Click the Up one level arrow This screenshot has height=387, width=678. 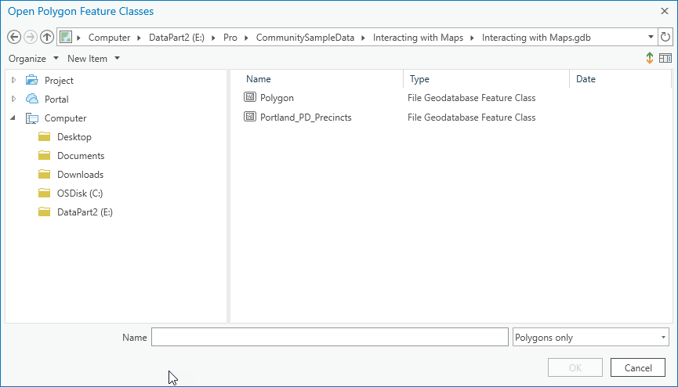47,38
